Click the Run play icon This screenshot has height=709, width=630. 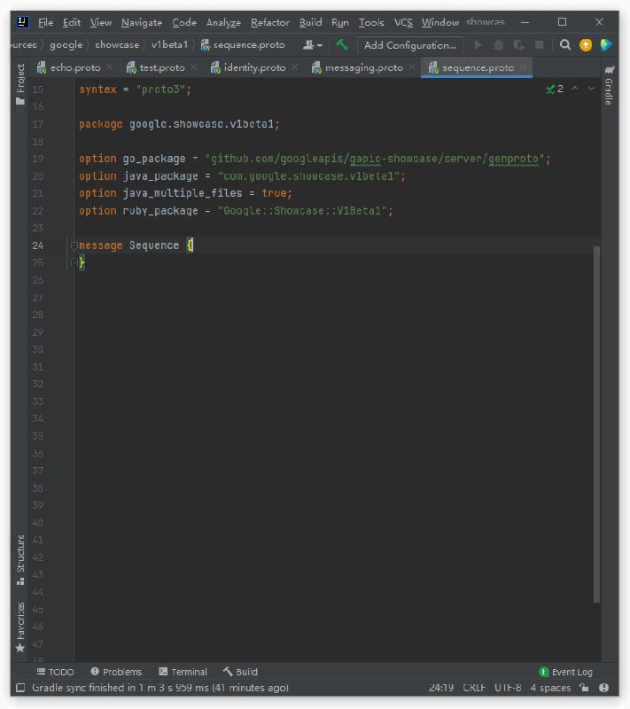tap(478, 45)
